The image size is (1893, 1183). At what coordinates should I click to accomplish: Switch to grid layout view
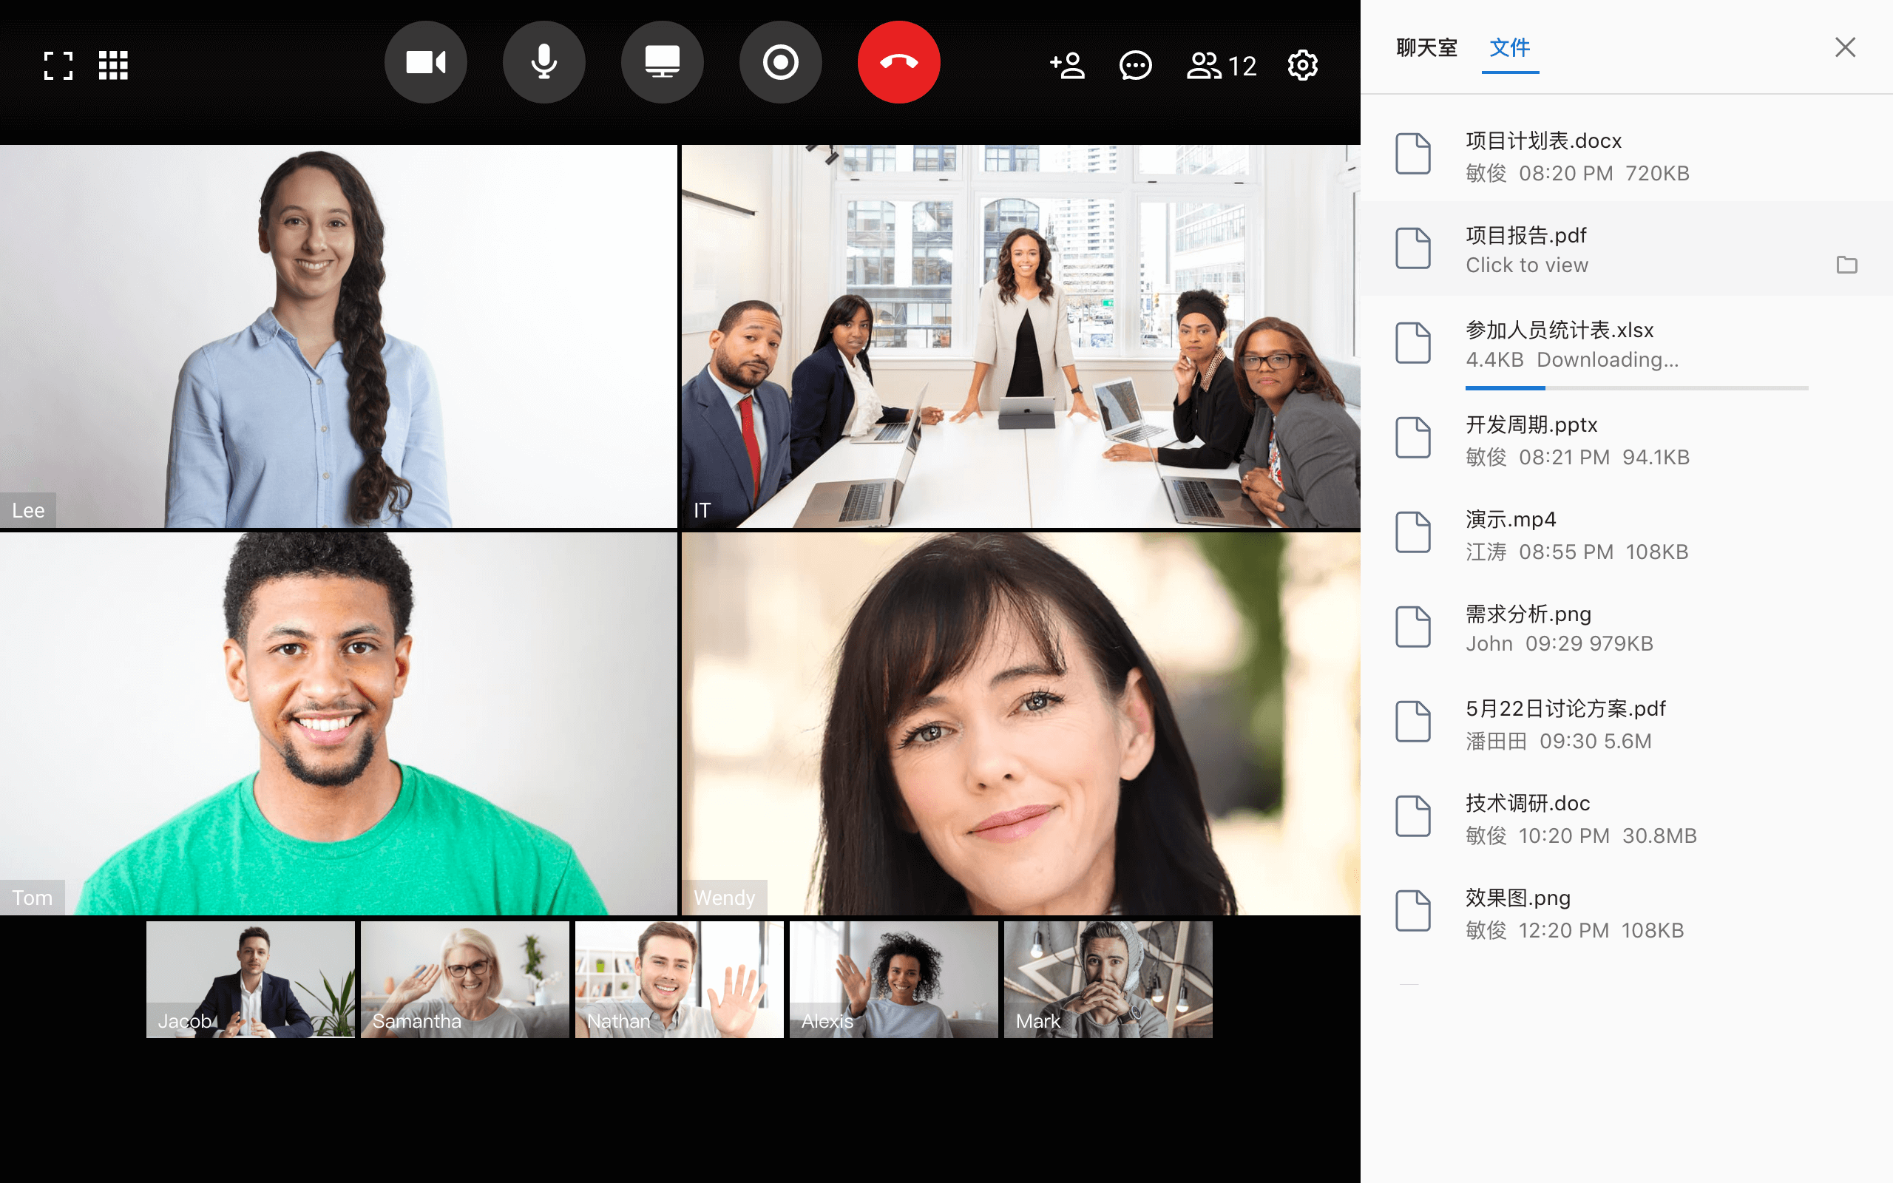pyautogui.click(x=113, y=66)
